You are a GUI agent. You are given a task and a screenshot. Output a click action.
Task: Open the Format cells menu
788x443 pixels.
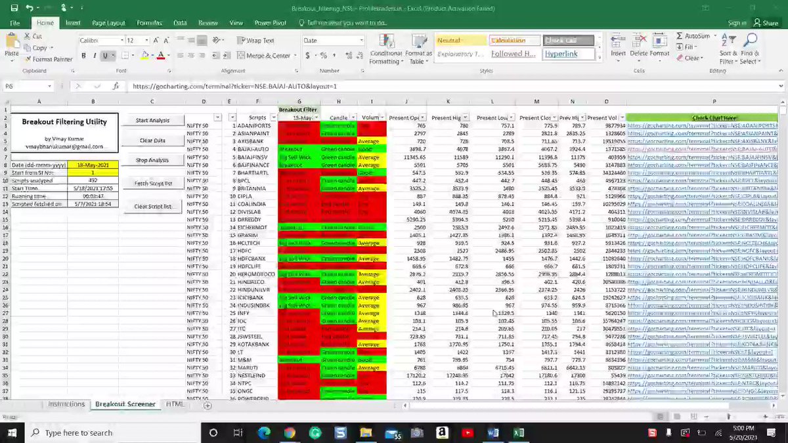[660, 45]
